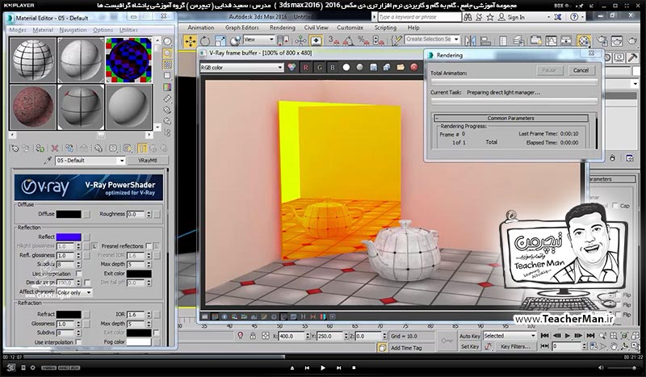The width and height of the screenshot is (646, 377).
Task: Click Save image icon in frame buffer
Action: 373,67
